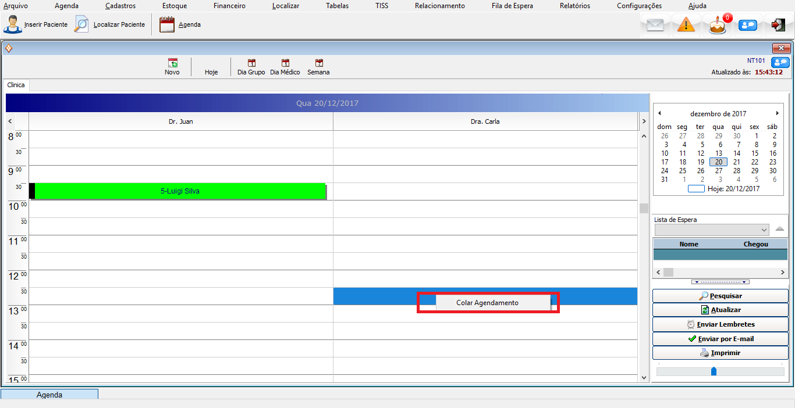The height and width of the screenshot is (408, 795).
Task: Open Localizar Paciente search icon
Action: [82, 25]
